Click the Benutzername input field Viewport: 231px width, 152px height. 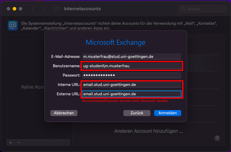[x=131, y=66]
